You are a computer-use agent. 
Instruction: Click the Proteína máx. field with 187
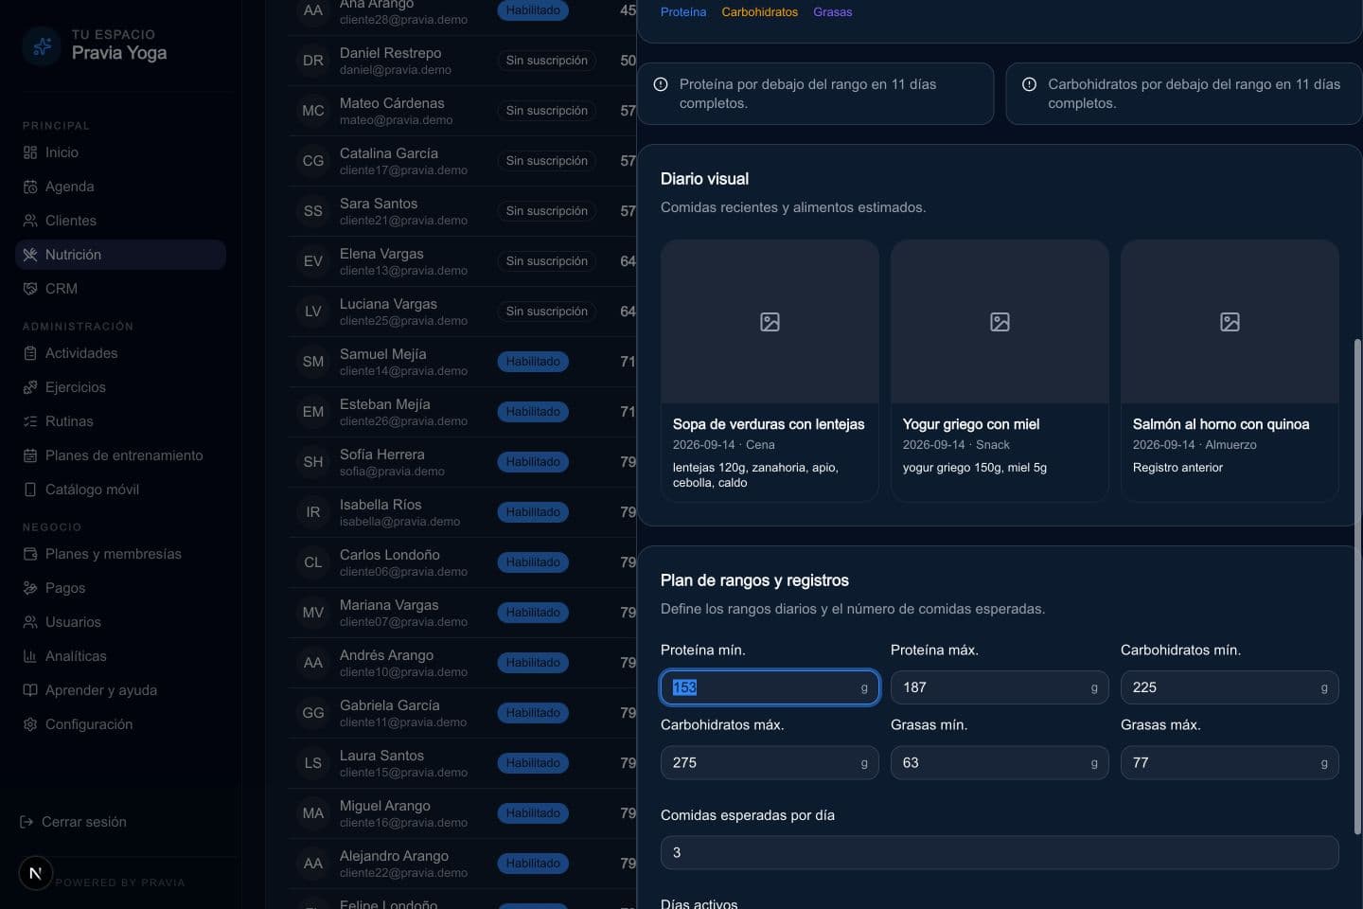(1000, 687)
